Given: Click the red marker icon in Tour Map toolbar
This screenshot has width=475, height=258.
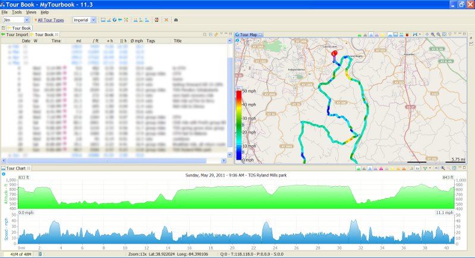Looking at the screenshot, I should [407, 35].
